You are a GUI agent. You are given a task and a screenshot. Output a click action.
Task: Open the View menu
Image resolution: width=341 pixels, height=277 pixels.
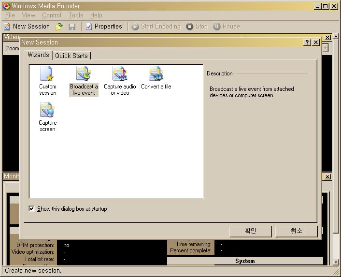[x=28, y=15]
